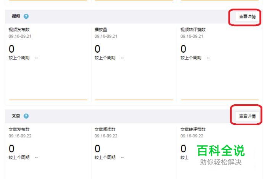Viewport: 264px width, 179px height.
Task: Click the 0 value under 文章阅读数
Action: point(98,148)
